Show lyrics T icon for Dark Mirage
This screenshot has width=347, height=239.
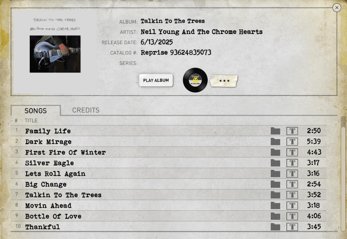pos(292,142)
